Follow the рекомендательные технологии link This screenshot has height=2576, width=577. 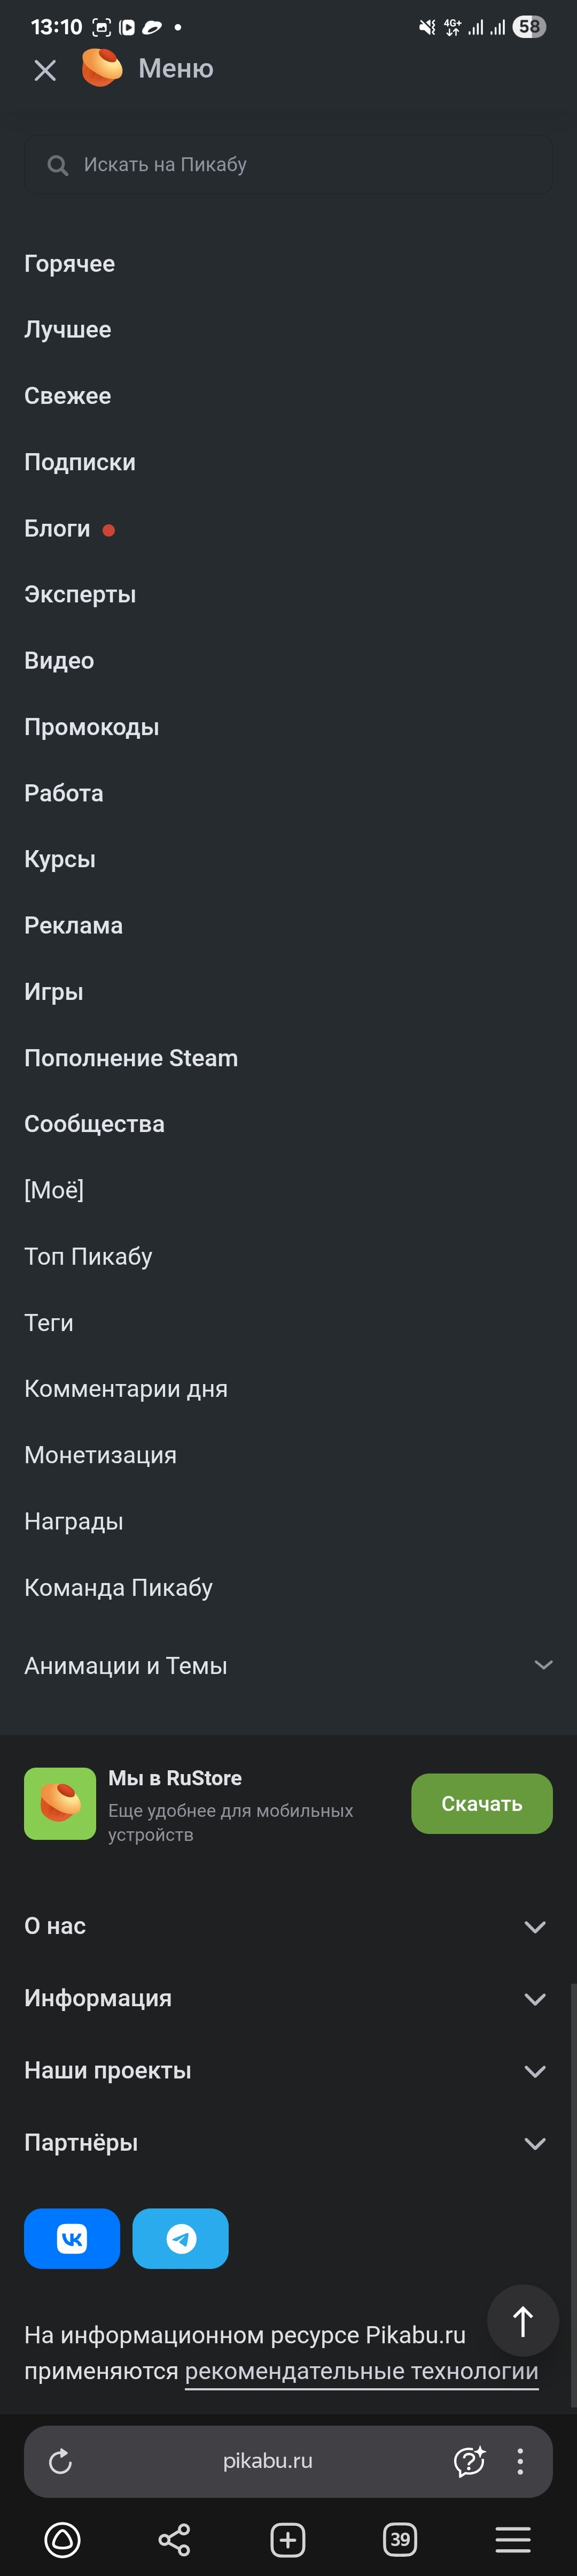point(361,2371)
